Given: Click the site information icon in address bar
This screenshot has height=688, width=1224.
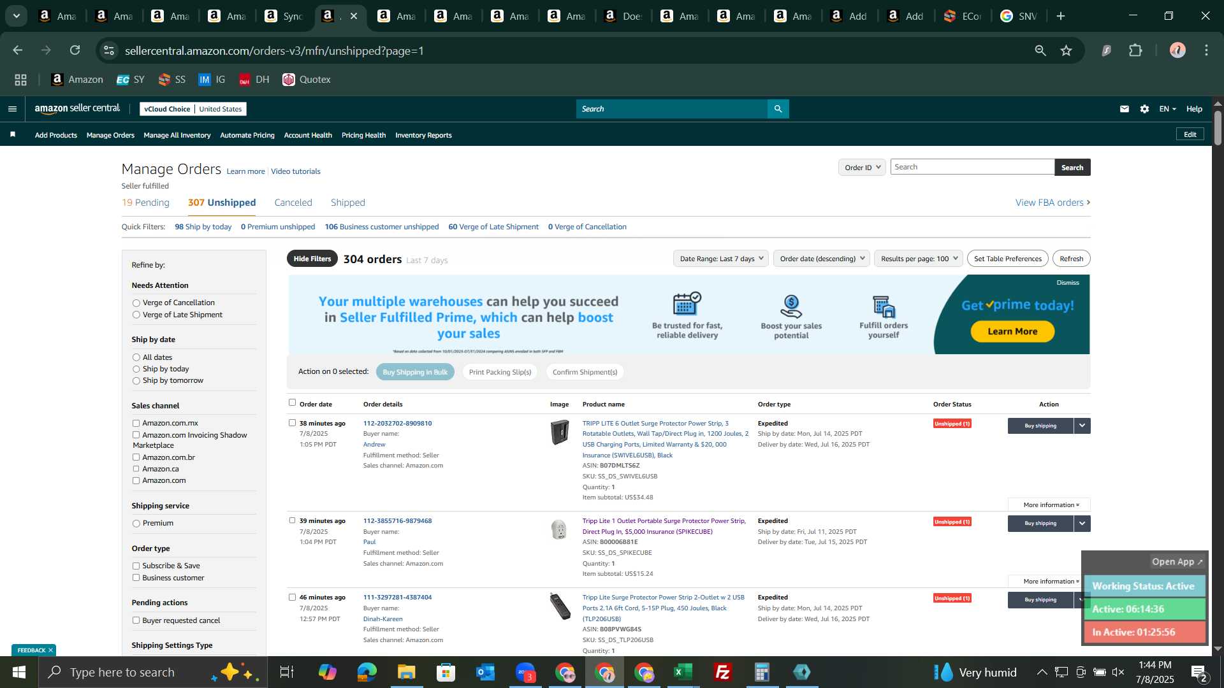Looking at the screenshot, I should coord(109,50).
